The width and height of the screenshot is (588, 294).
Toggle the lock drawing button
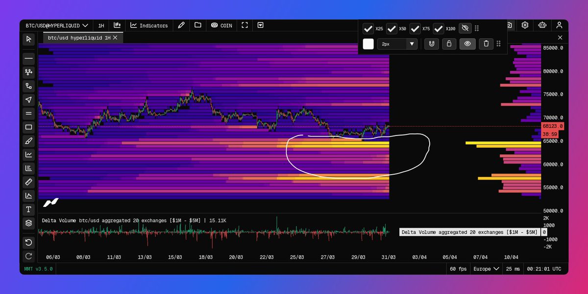click(449, 44)
